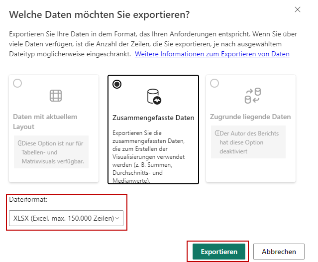The height and width of the screenshot is (262, 318).
Task: Select the 'Daten mit aktuellem Layout' radio button
Action: pos(17,84)
